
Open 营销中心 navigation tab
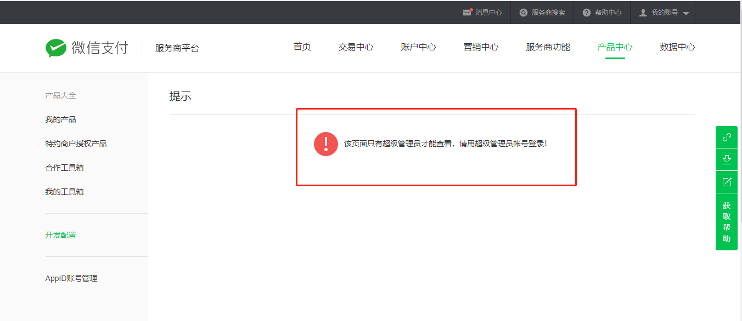(x=481, y=47)
